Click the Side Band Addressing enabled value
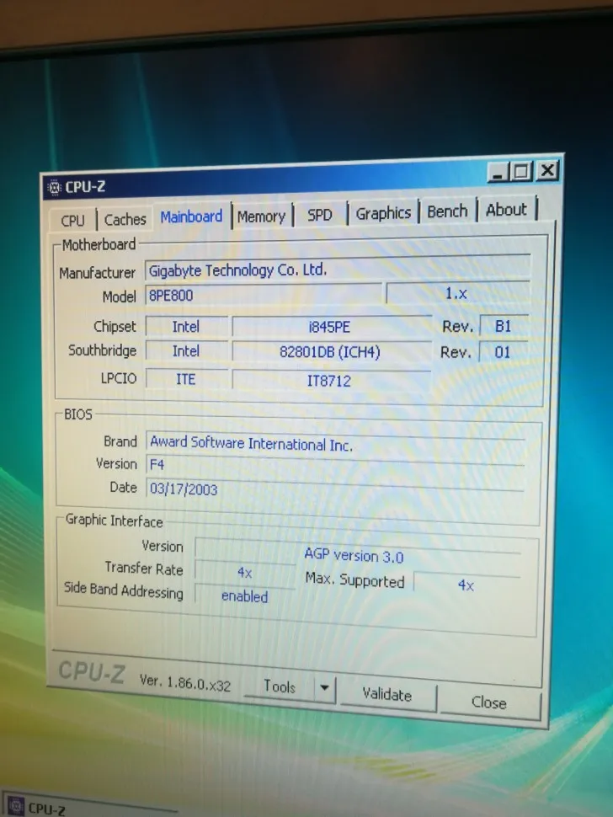Screen dimensions: 613x817 [245, 596]
